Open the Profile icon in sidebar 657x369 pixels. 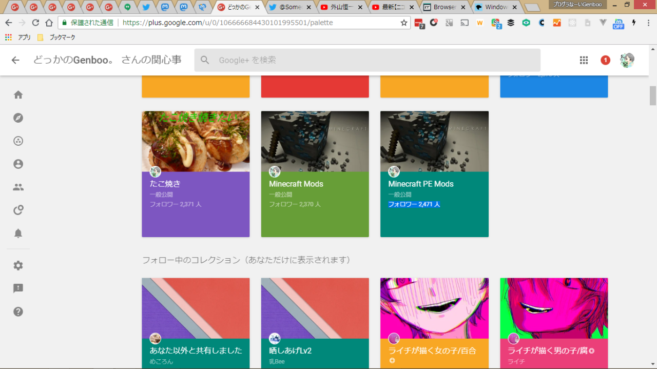point(18,164)
